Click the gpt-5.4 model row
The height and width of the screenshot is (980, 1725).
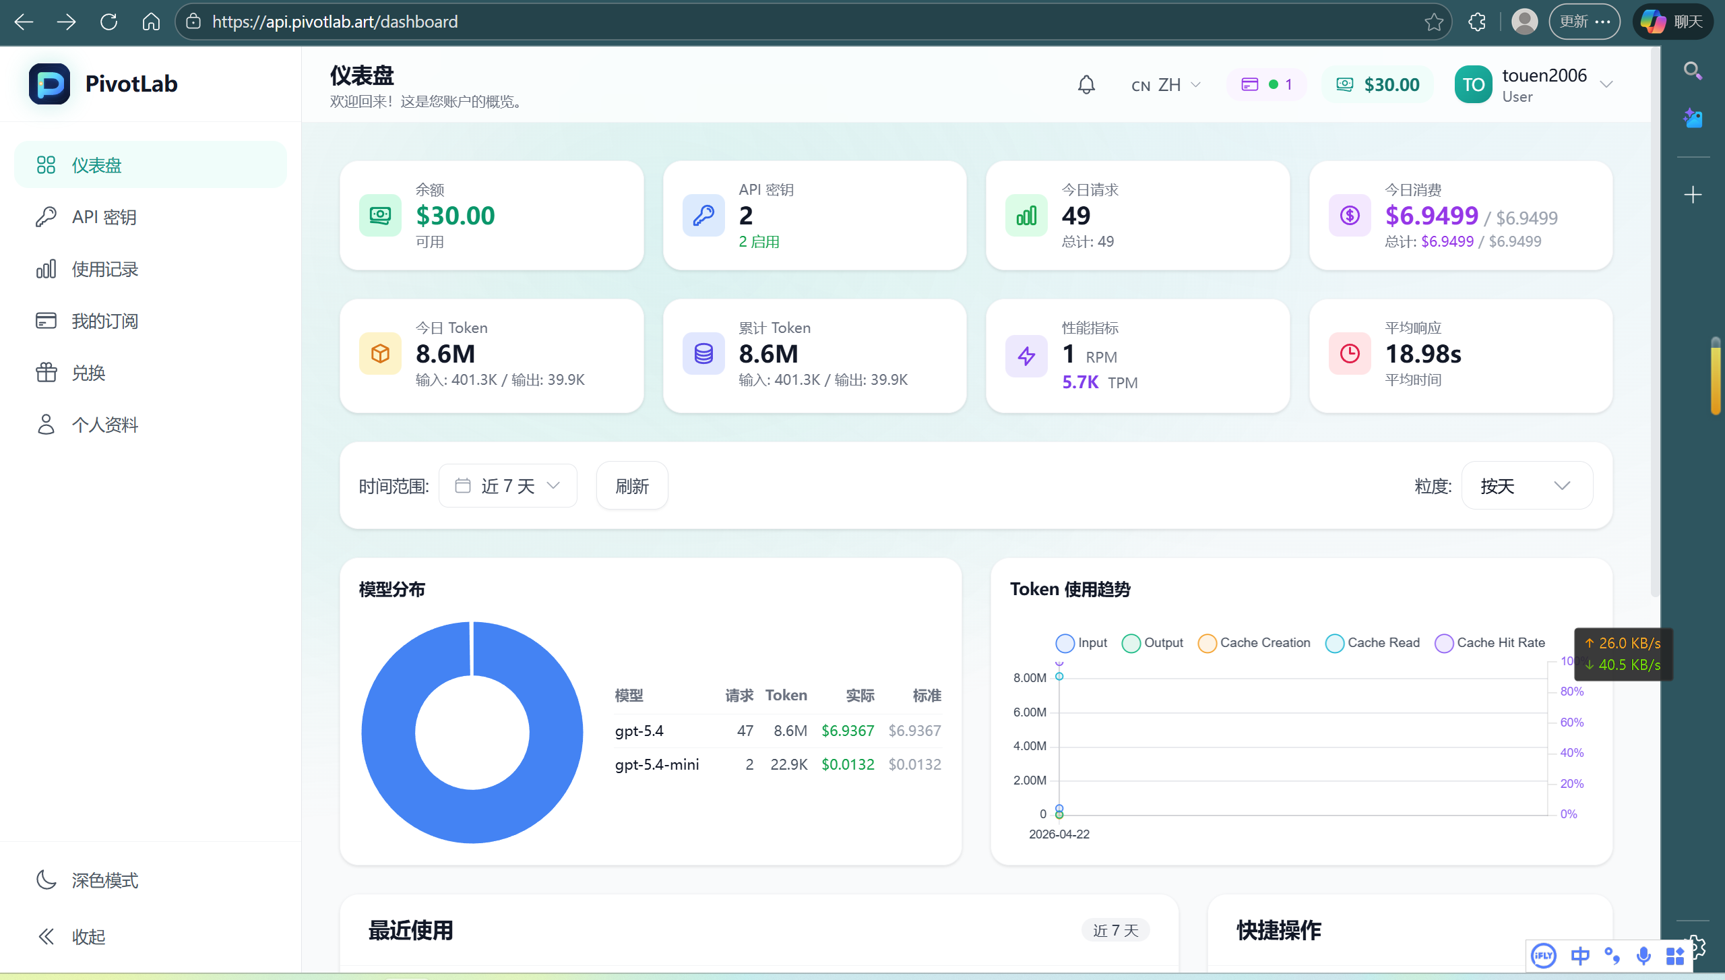[778, 731]
